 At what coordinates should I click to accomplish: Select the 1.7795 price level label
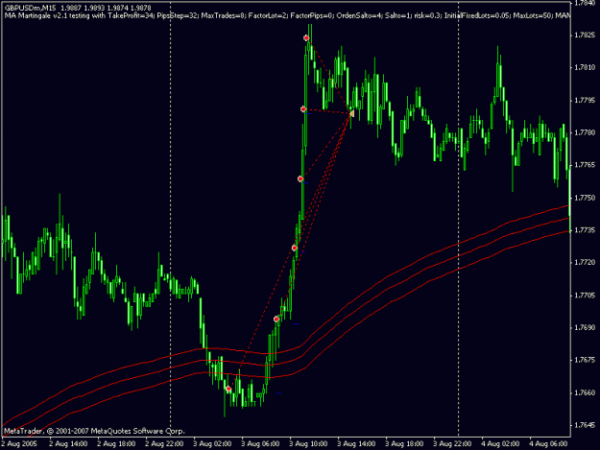585,100
